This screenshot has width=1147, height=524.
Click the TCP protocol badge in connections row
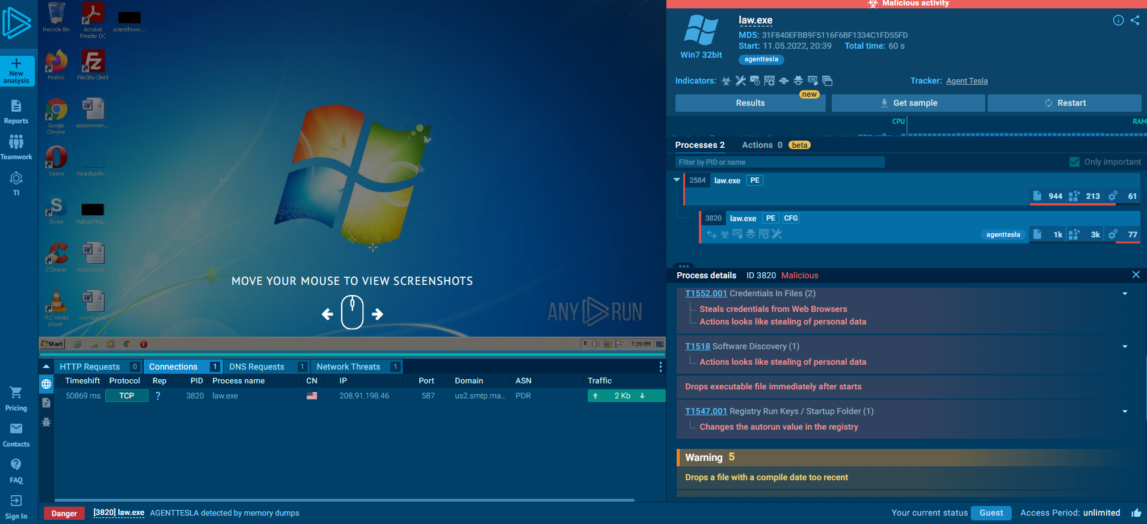127,396
